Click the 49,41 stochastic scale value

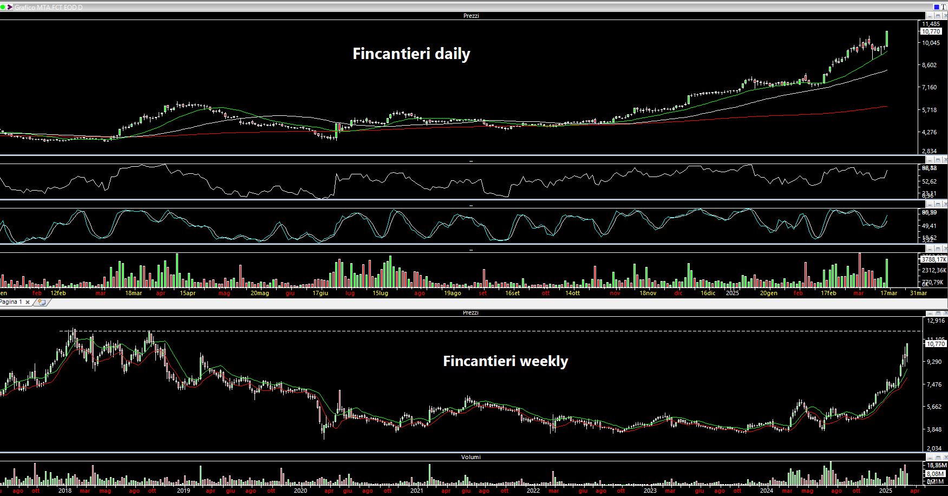pyautogui.click(x=929, y=226)
